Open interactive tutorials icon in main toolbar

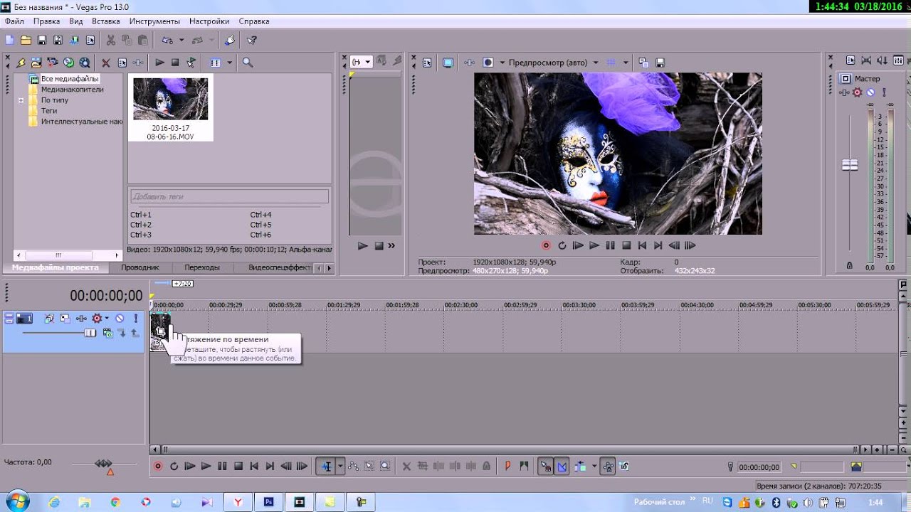(x=230, y=41)
